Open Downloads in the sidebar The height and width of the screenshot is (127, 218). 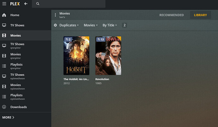[x=26, y=107]
